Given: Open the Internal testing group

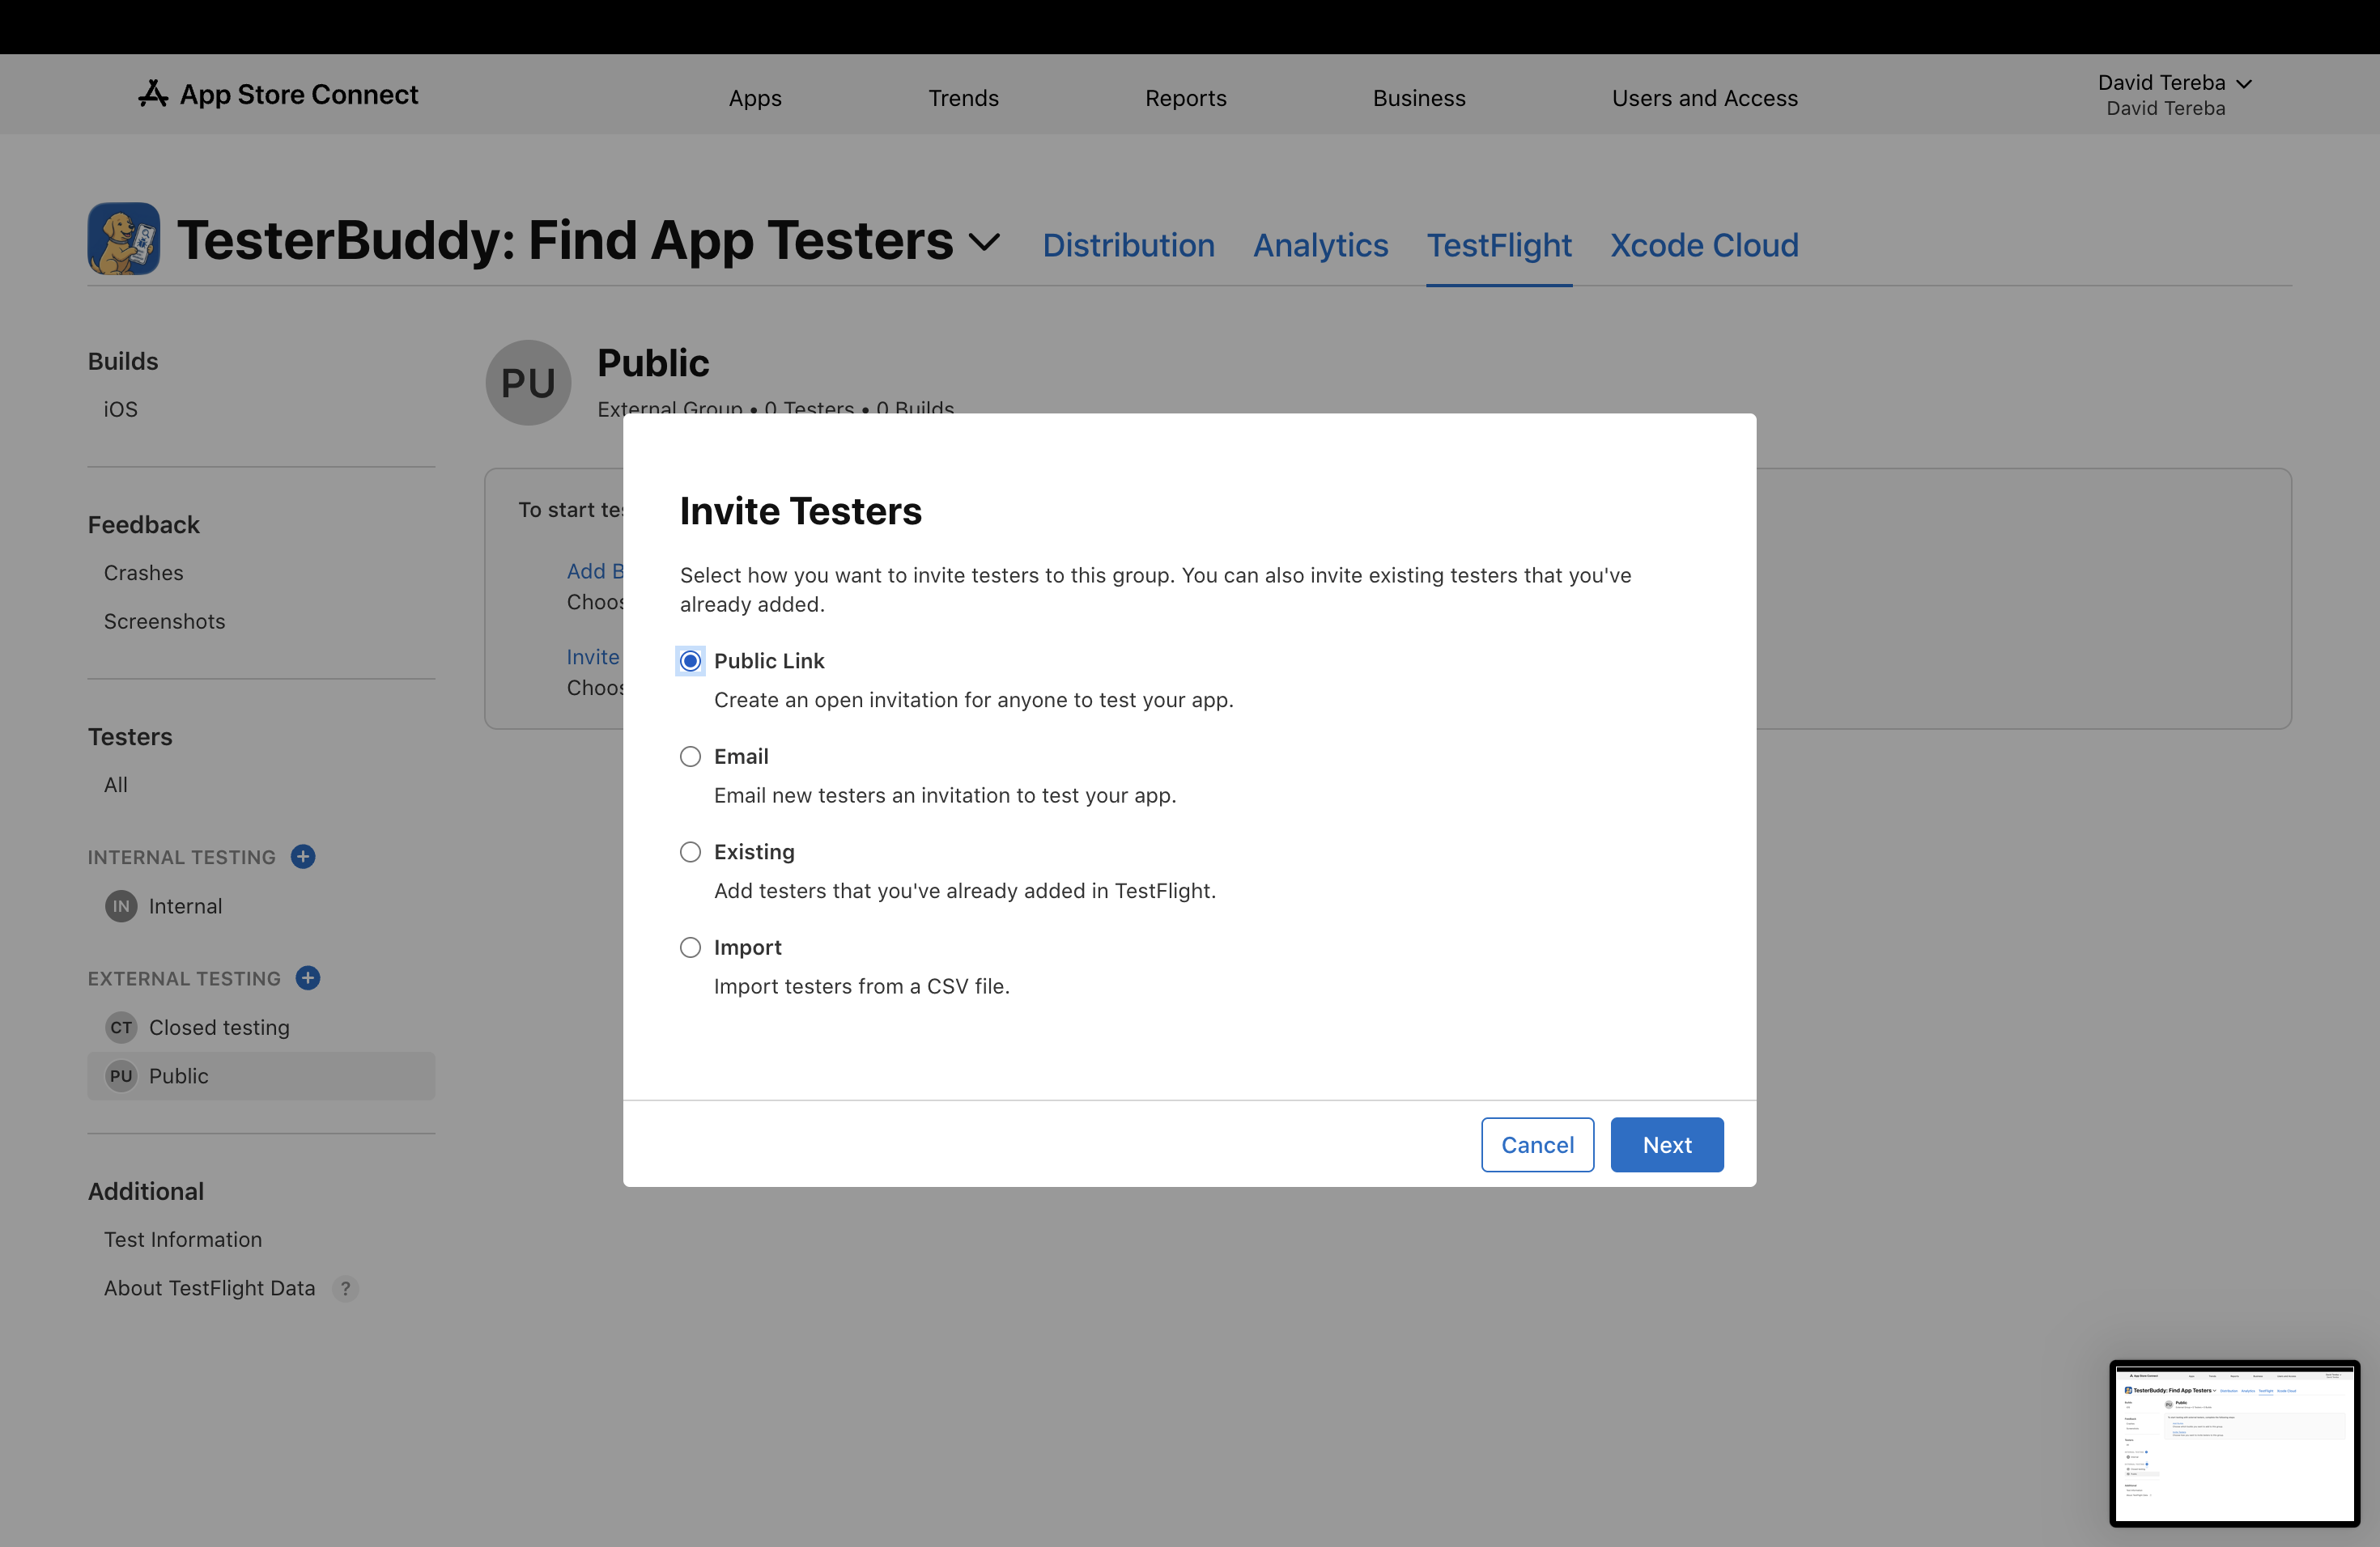Looking at the screenshot, I should pyautogui.click(x=186, y=905).
